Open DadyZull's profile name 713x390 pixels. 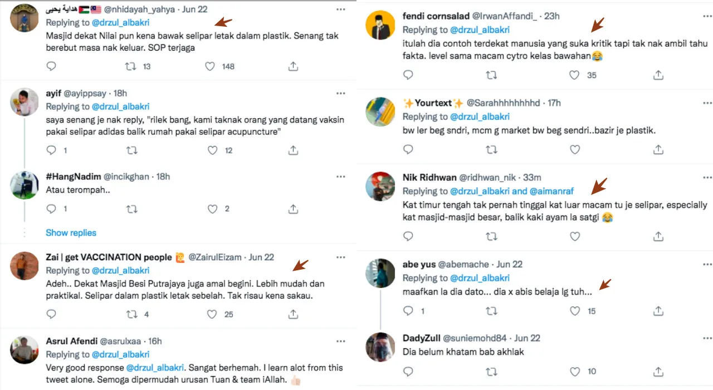(421, 338)
